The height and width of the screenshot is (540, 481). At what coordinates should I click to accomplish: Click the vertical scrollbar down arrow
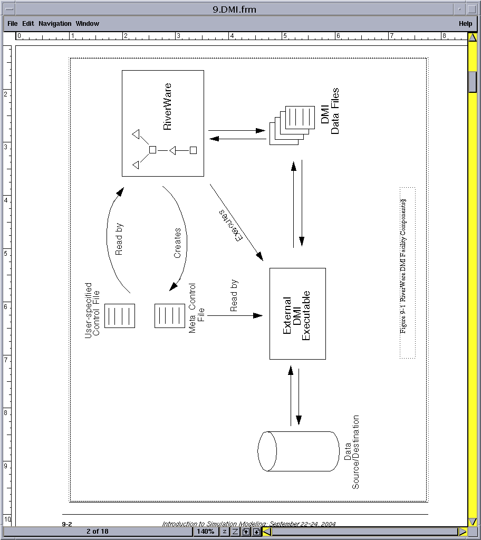click(x=473, y=522)
